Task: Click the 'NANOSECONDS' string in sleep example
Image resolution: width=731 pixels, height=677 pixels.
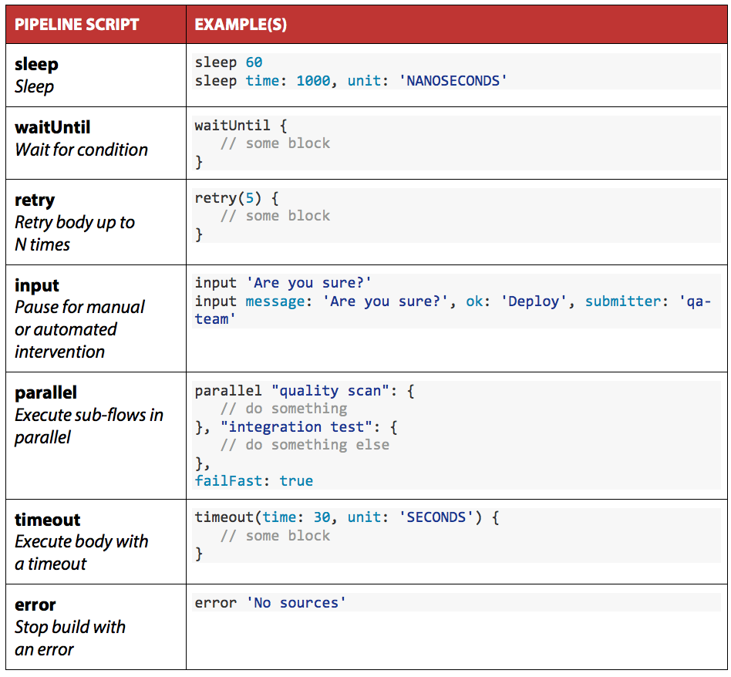Action: pos(453,81)
